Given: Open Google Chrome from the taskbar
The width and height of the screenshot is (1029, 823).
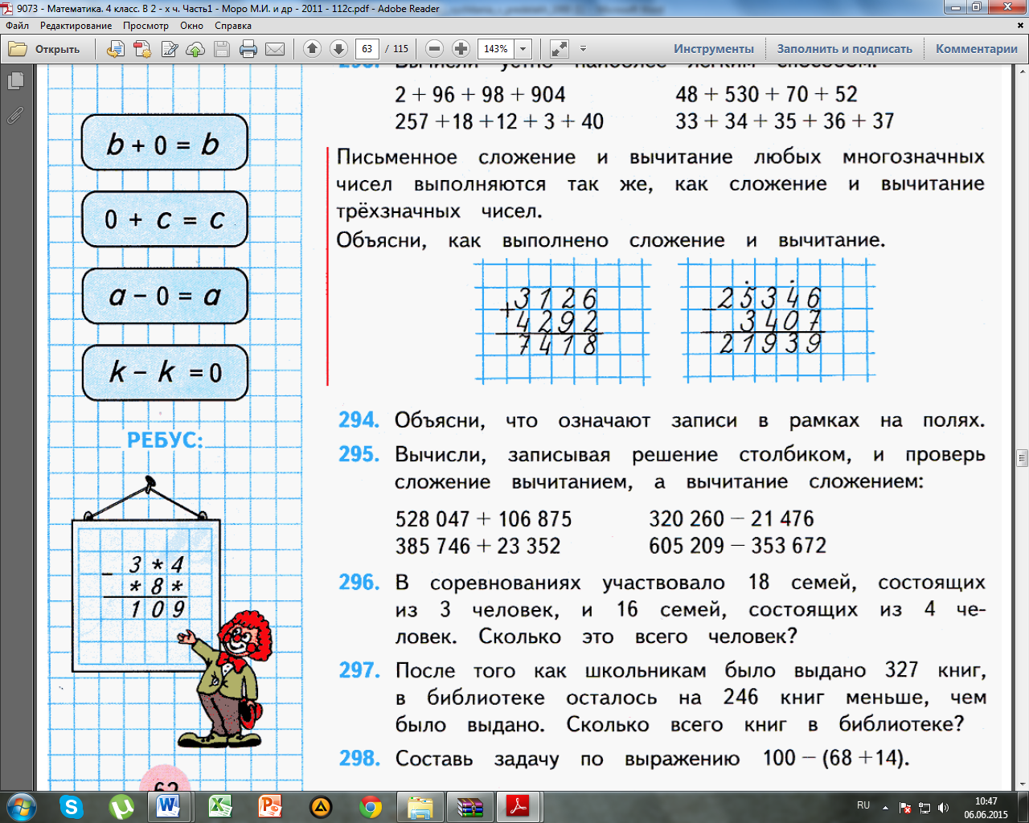Looking at the screenshot, I should [x=371, y=806].
